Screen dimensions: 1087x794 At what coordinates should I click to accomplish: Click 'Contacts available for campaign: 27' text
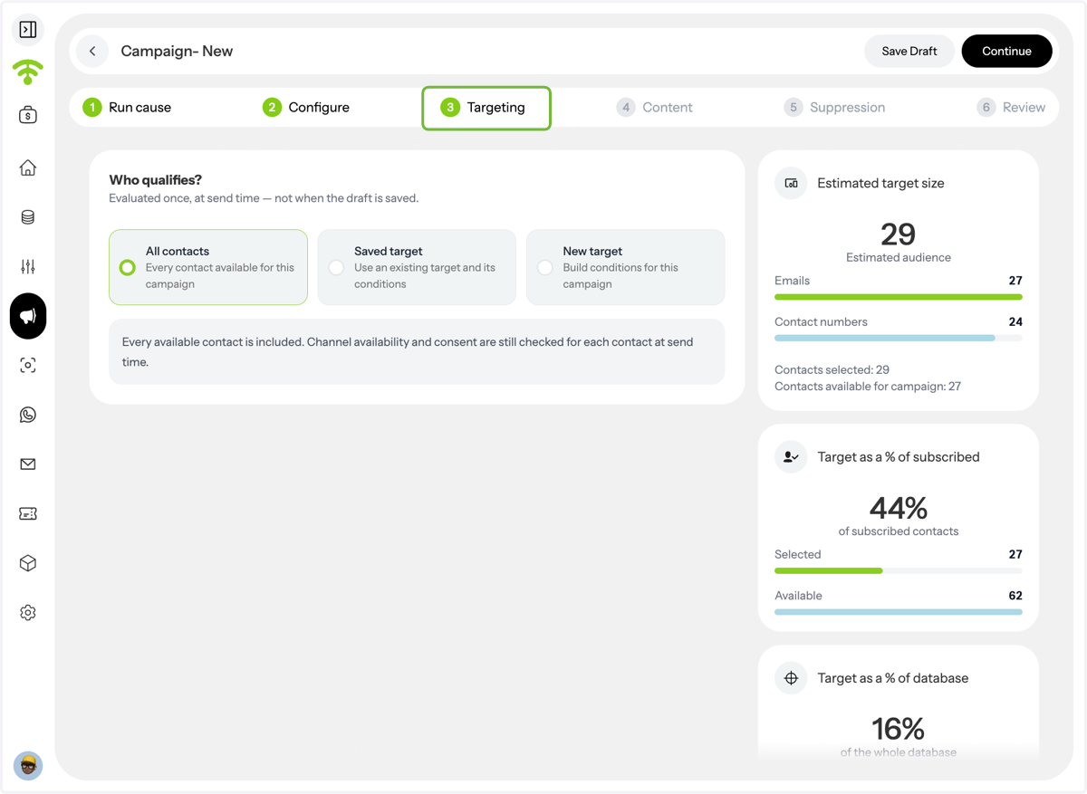click(x=868, y=387)
